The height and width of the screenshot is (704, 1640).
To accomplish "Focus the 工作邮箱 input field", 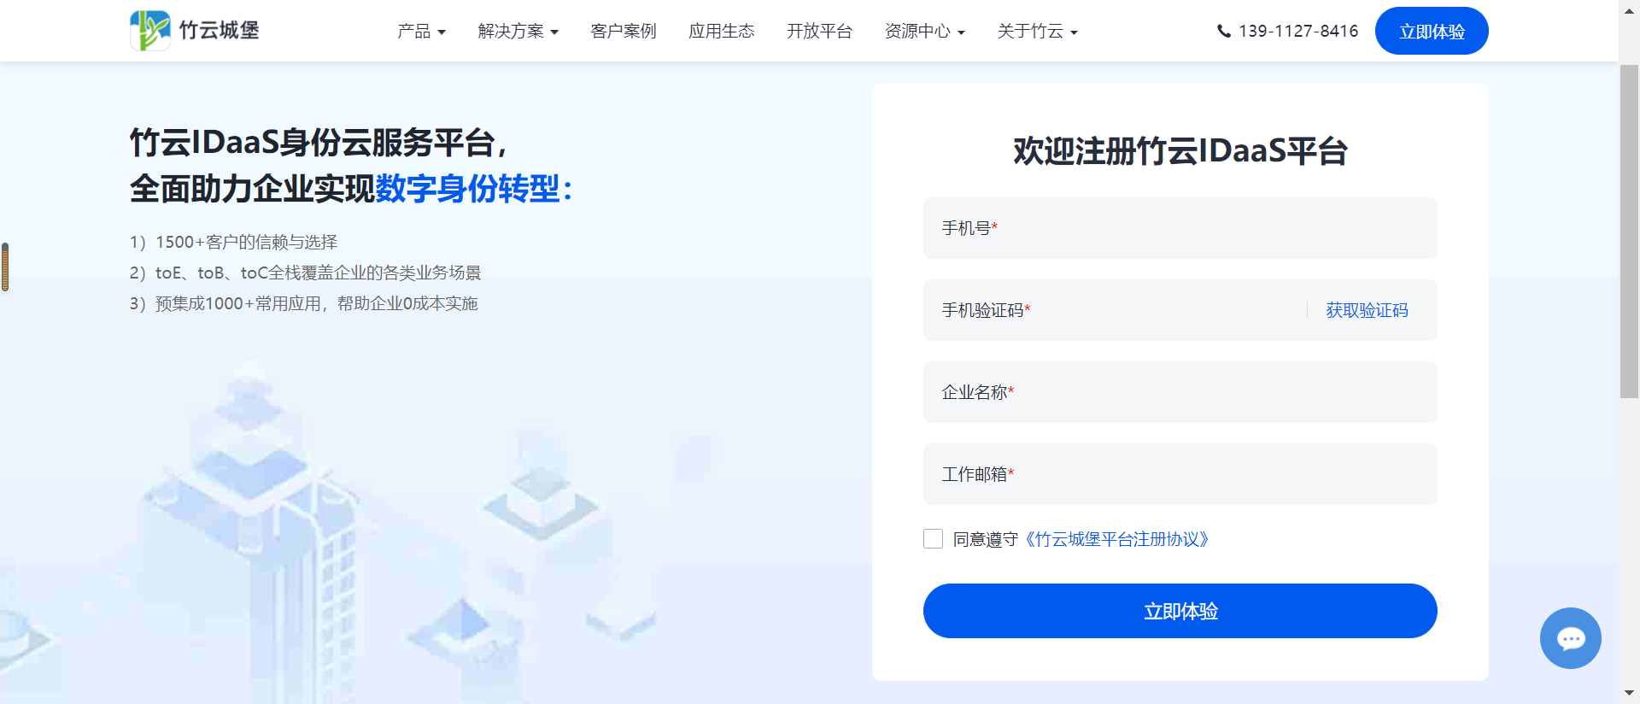I will pos(1180,474).
